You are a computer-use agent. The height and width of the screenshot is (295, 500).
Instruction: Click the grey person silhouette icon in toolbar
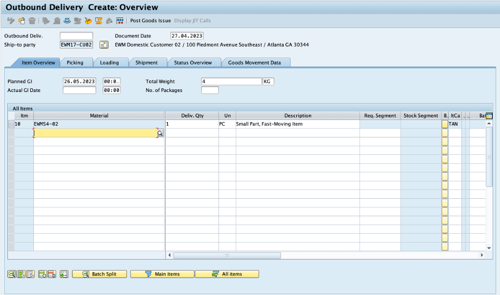coord(57,21)
